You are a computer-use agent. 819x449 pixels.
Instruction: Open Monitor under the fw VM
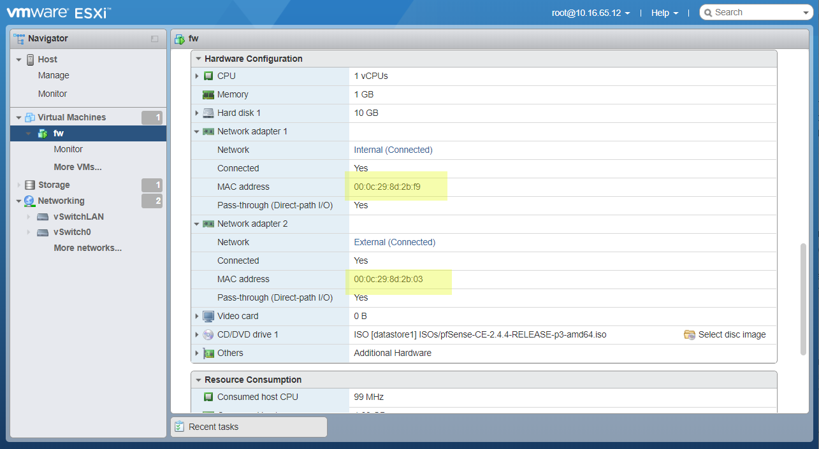click(68, 149)
